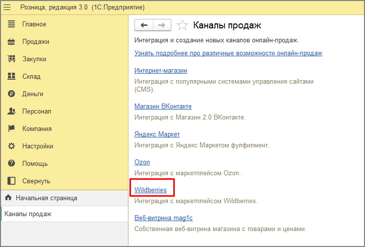Image resolution: width=365 pixels, height=247 pixels.
Task: Click the Компания flag icon
Action: point(11,128)
